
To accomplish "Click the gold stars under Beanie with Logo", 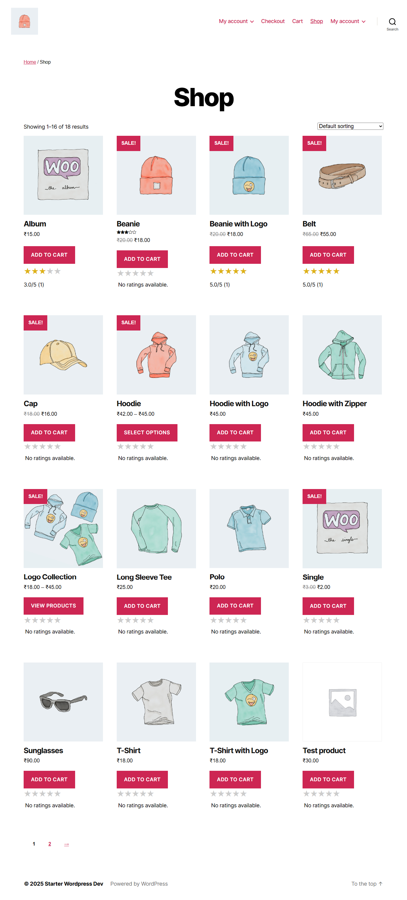I will click(x=228, y=271).
